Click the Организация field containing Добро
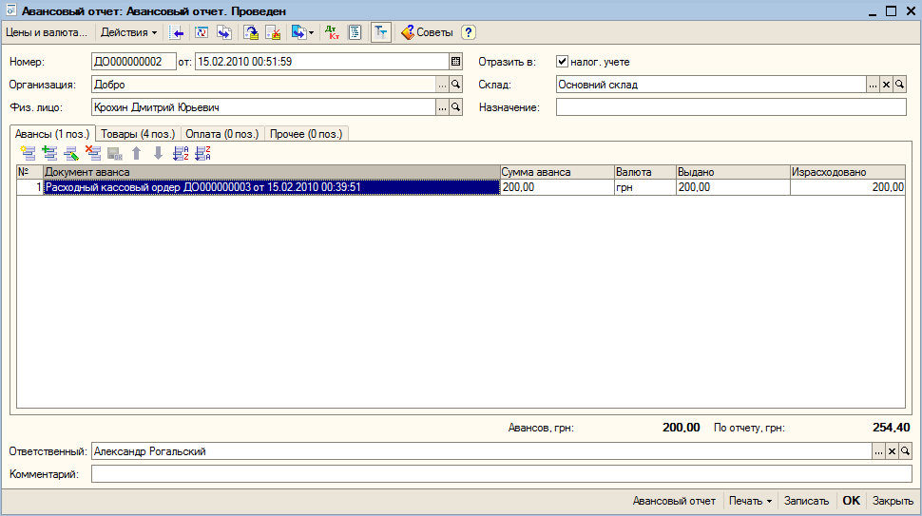The image size is (922, 516). (x=264, y=85)
